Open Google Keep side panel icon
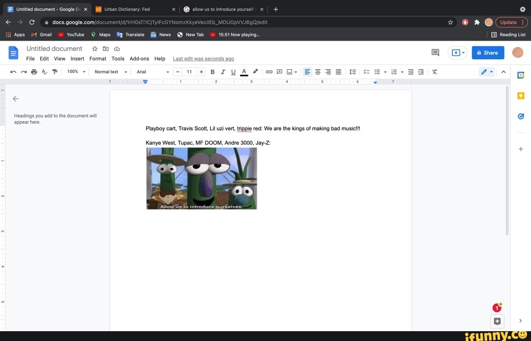531x341 pixels. 521,96
